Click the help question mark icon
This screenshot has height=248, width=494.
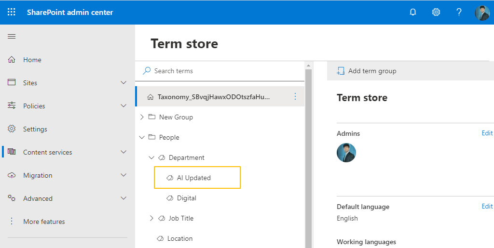tap(459, 12)
